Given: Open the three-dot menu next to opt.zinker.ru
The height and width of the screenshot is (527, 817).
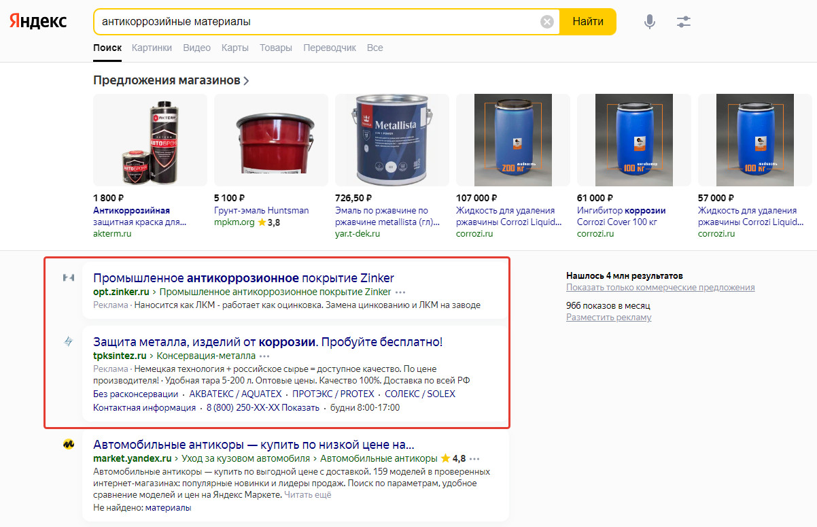Looking at the screenshot, I should [400, 292].
